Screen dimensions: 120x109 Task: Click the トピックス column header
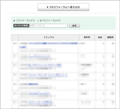tap(49, 37)
